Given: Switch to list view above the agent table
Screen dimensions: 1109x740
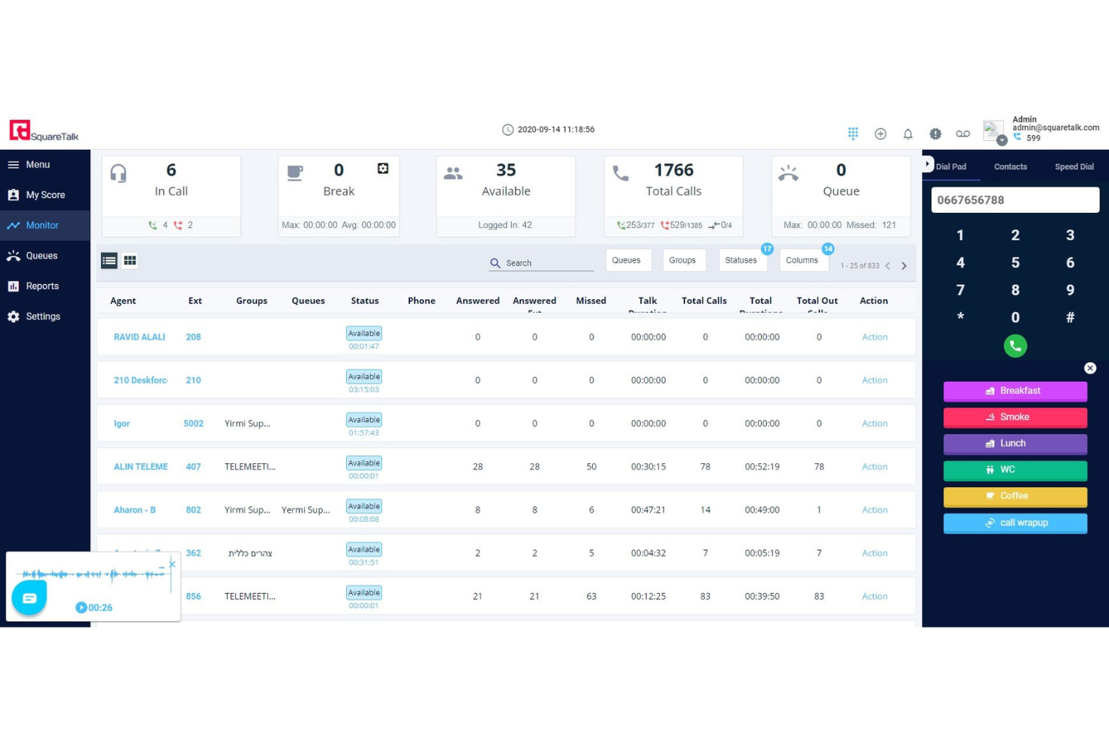Looking at the screenshot, I should (x=109, y=260).
